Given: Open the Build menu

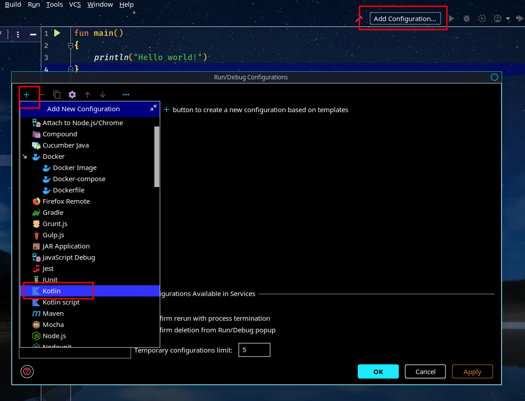Looking at the screenshot, I should (13, 4).
